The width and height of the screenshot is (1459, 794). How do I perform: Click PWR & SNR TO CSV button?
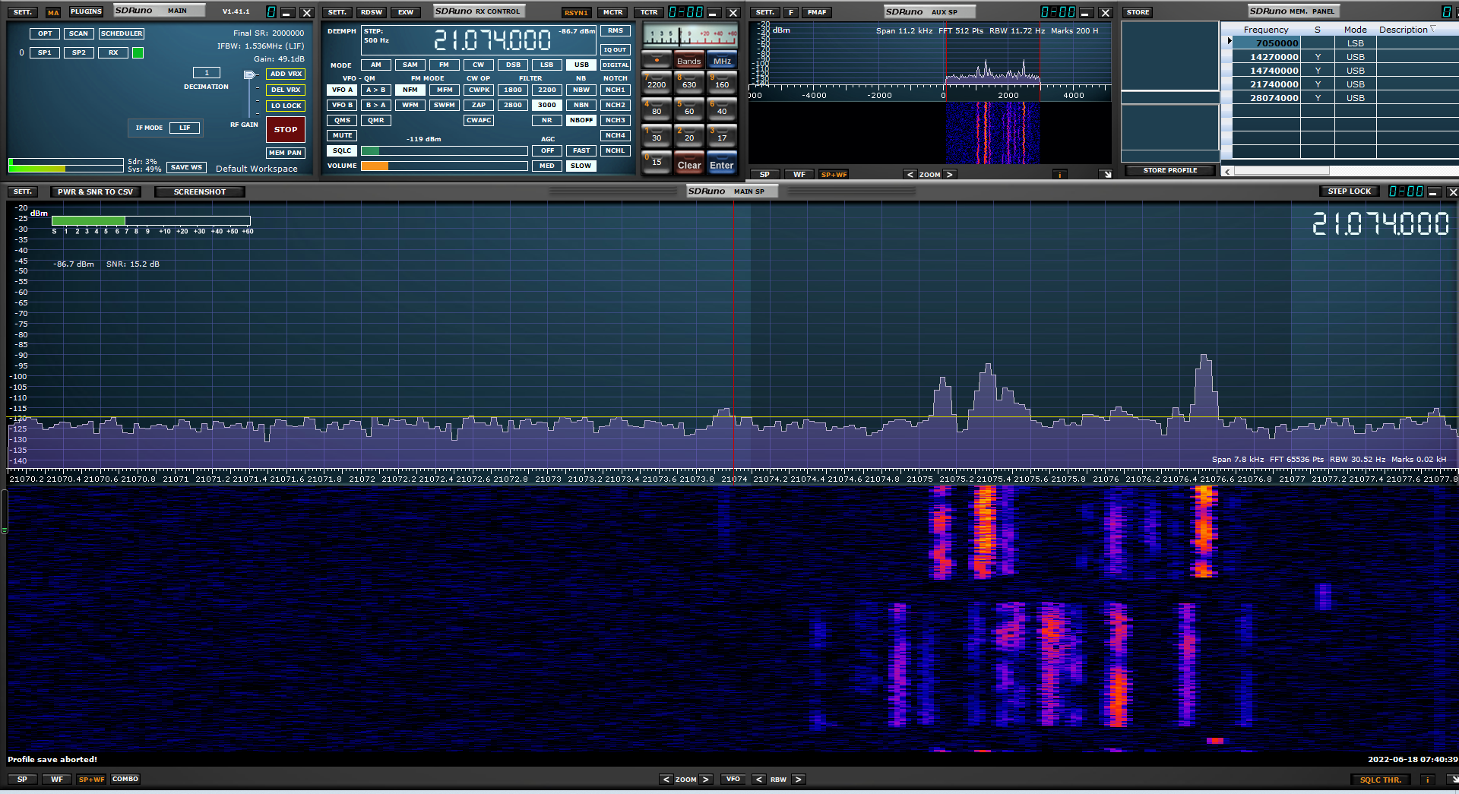95,191
